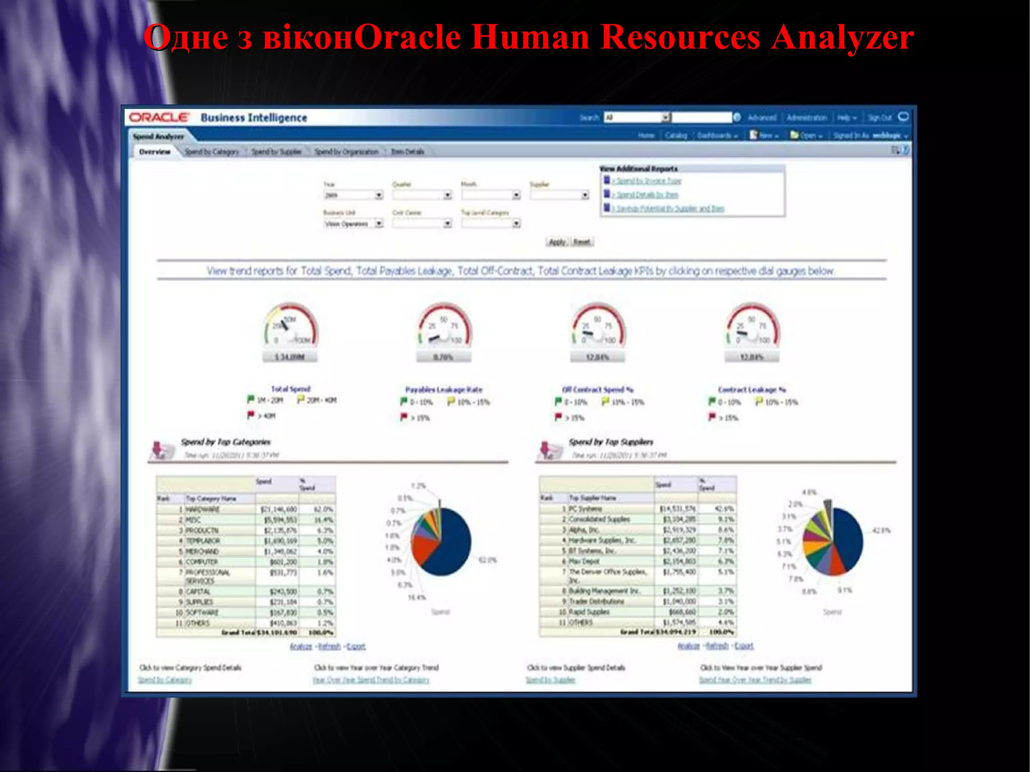Click the Apply button

(x=557, y=242)
